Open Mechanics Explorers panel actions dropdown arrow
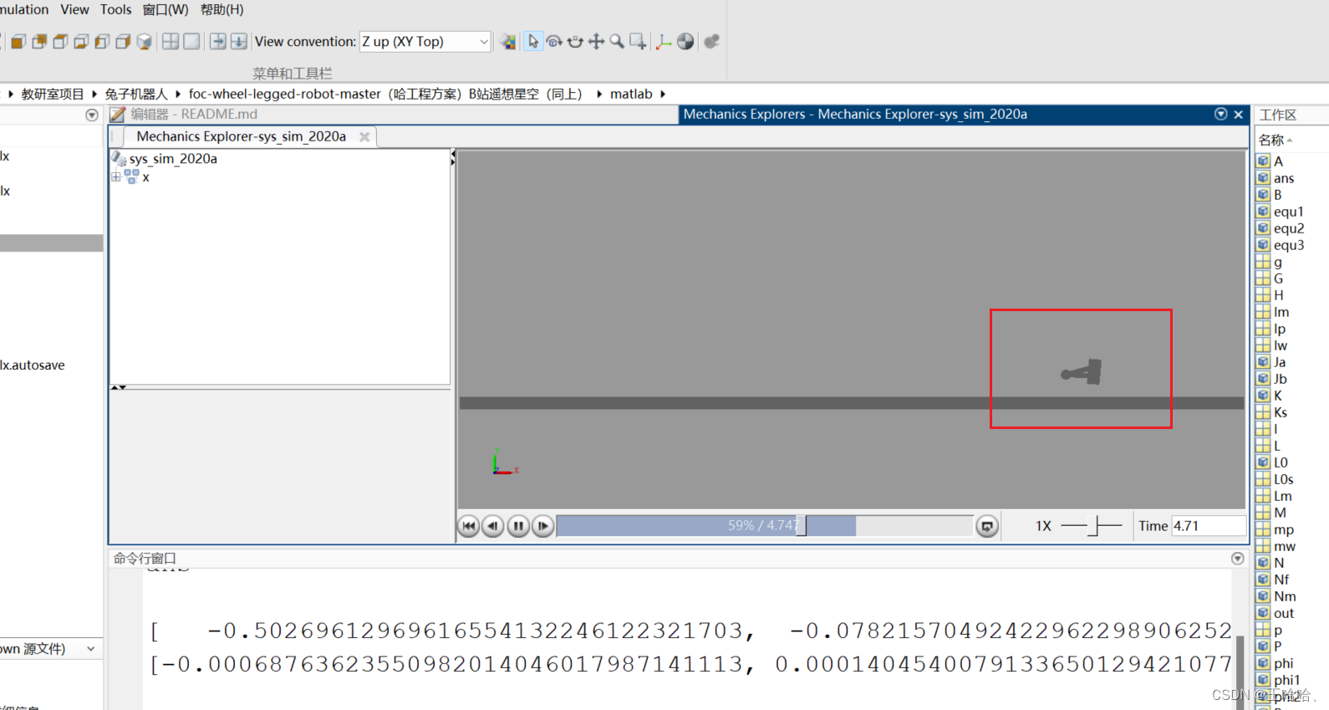The width and height of the screenshot is (1329, 710). pos(1221,115)
